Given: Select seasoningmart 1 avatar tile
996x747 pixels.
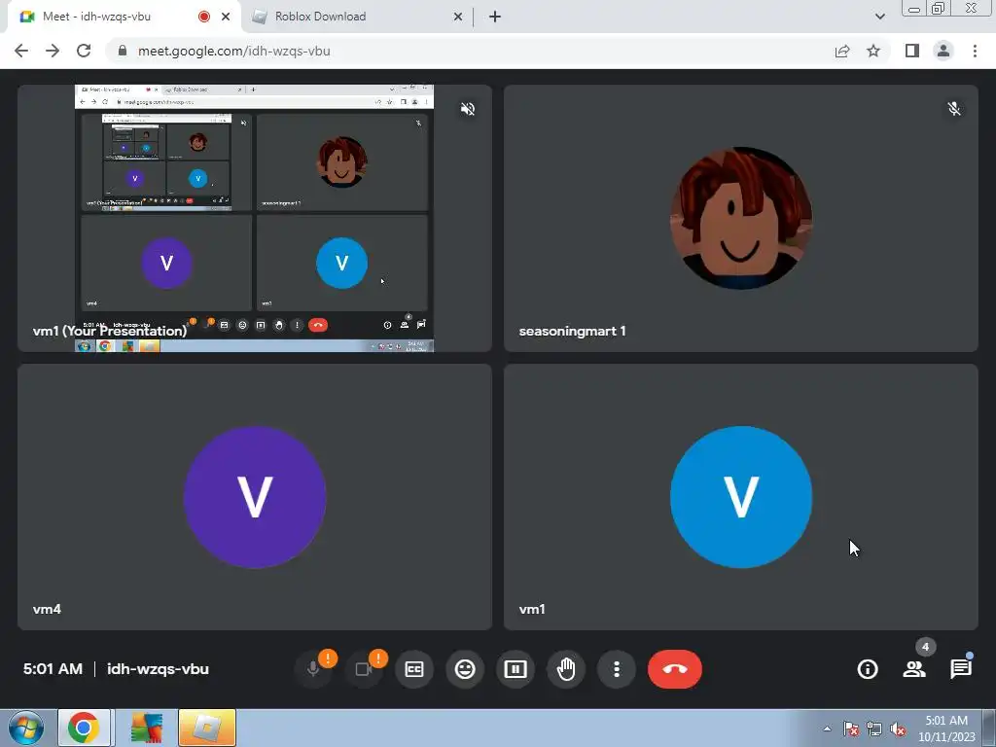Looking at the screenshot, I should pyautogui.click(x=740, y=218).
